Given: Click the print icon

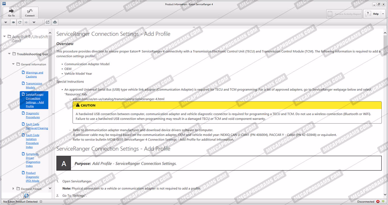Looking at the screenshot, I should tap(55, 22).
